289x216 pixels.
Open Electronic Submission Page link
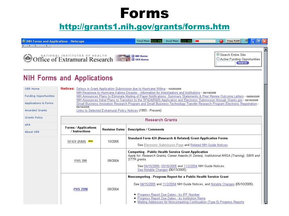click(164, 145)
